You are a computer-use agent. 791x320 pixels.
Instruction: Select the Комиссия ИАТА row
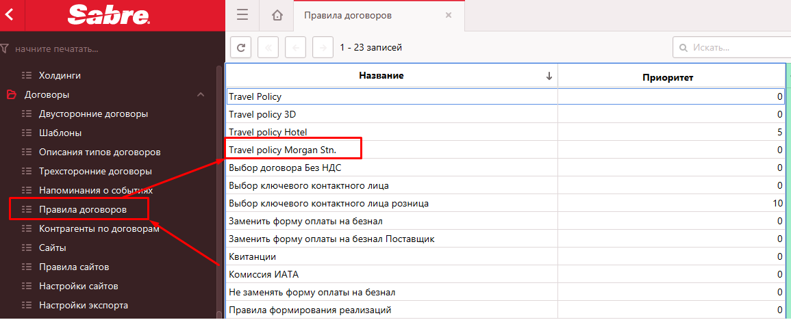pyautogui.click(x=263, y=274)
